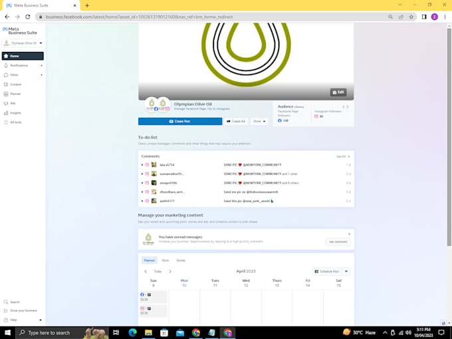452x339 pixels.
Task: Click See comment button in unread messages card
Action: 338,242
